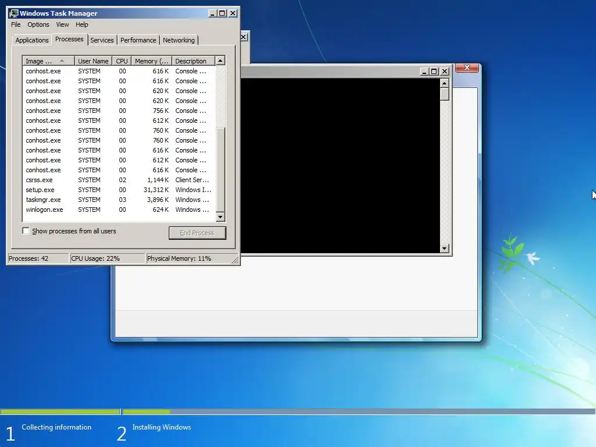Close the black console window
Viewport: 596px width, 447px height.
tap(445, 72)
